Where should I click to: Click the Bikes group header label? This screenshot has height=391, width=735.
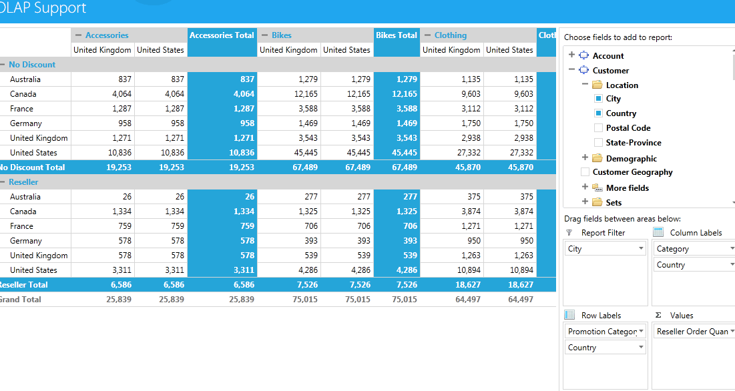[x=281, y=35]
